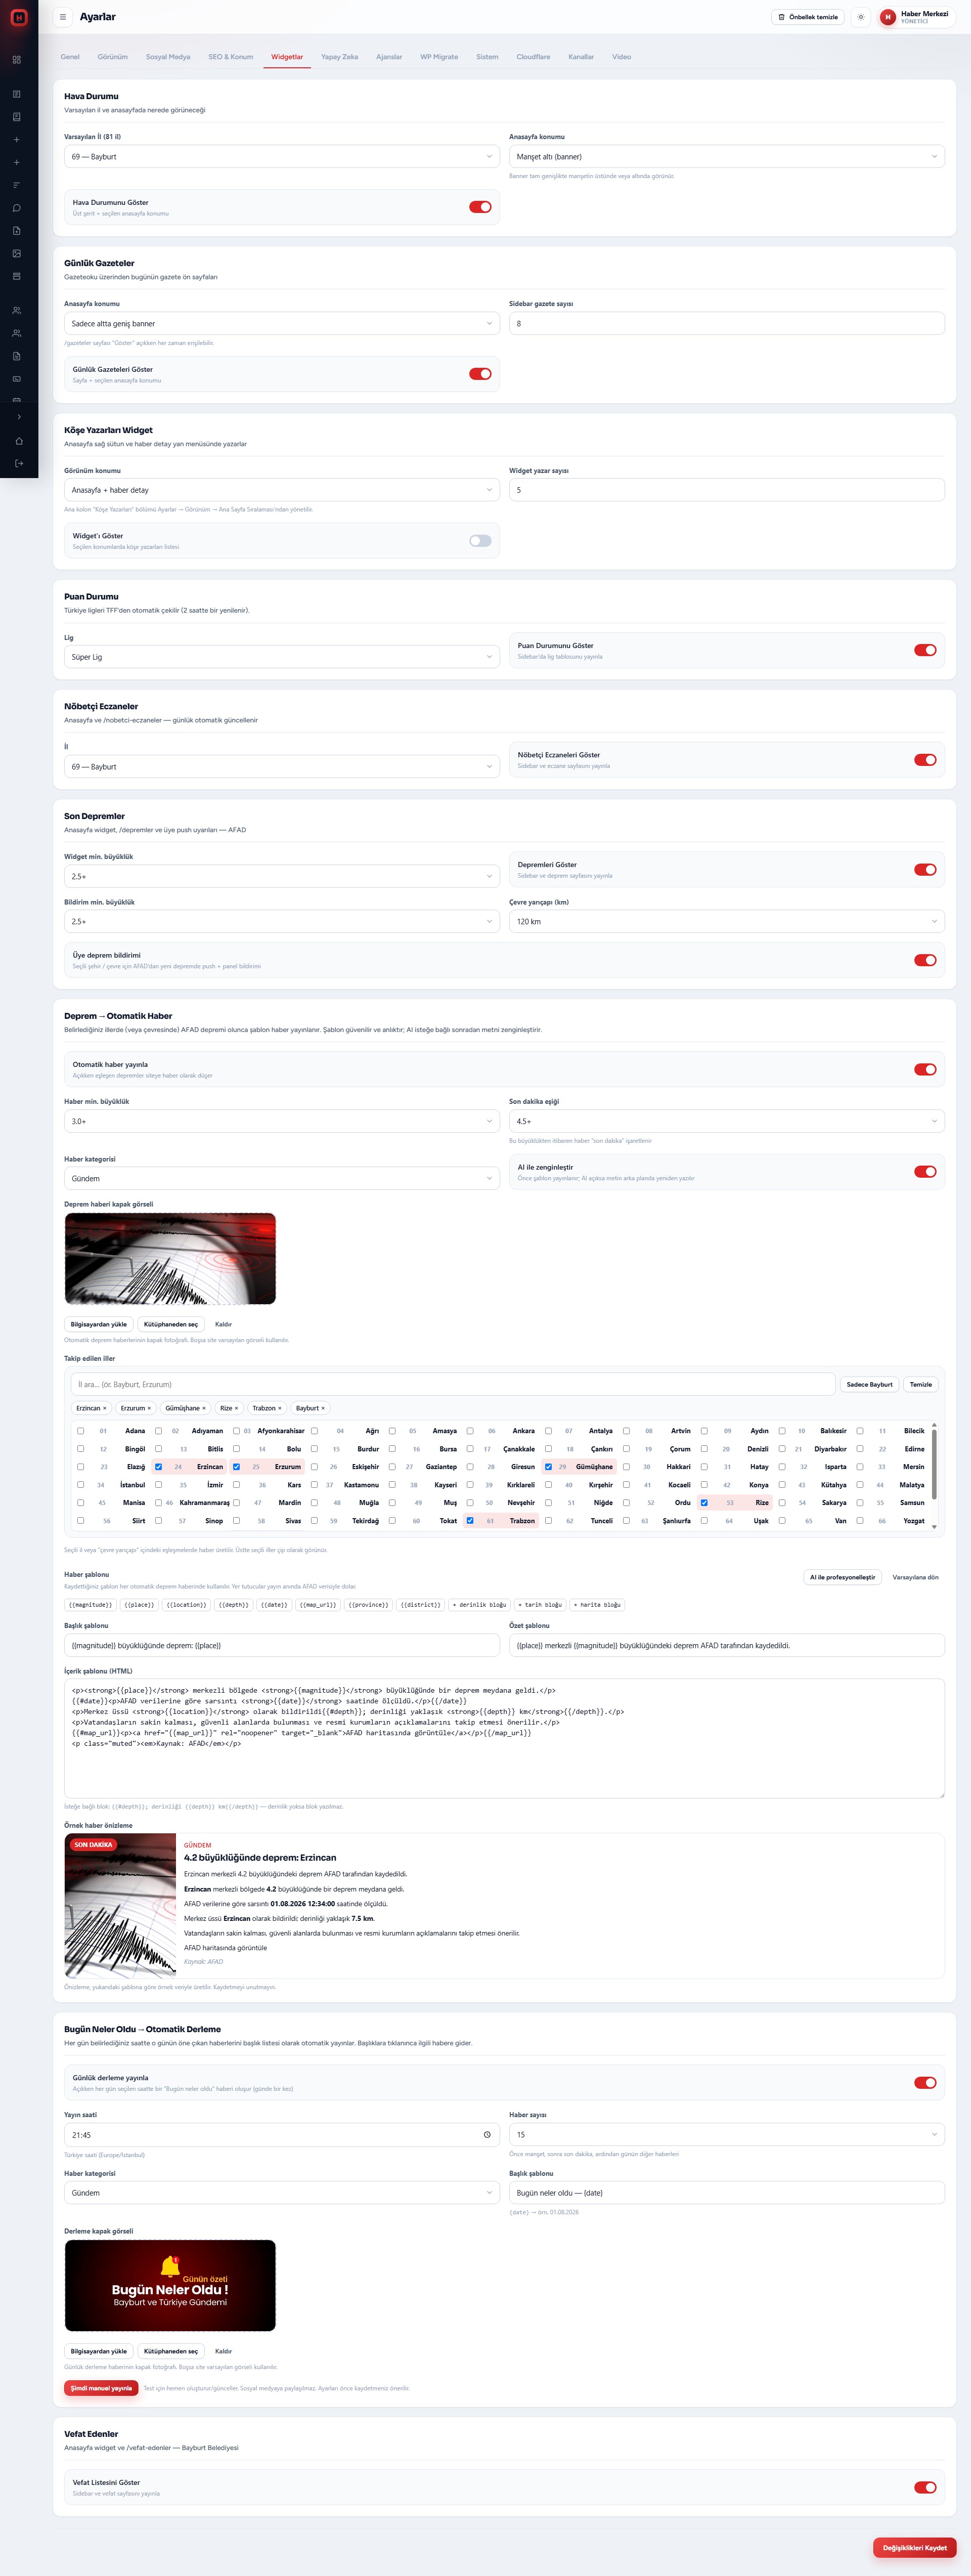Click the Şimdi manuel yayınla button
The height and width of the screenshot is (2576, 971).
[101, 2388]
